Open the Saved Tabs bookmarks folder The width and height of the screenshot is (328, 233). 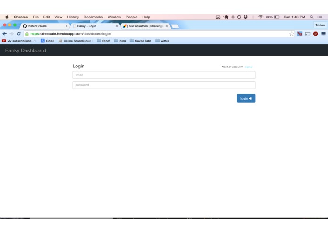coord(141,41)
